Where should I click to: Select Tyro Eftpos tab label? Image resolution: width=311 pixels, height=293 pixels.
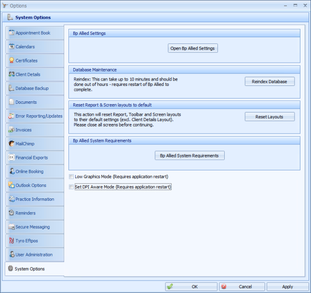(x=27, y=240)
